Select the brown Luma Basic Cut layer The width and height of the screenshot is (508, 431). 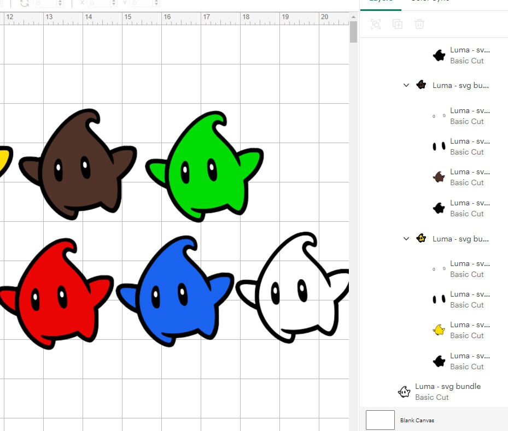pyautogui.click(x=438, y=177)
